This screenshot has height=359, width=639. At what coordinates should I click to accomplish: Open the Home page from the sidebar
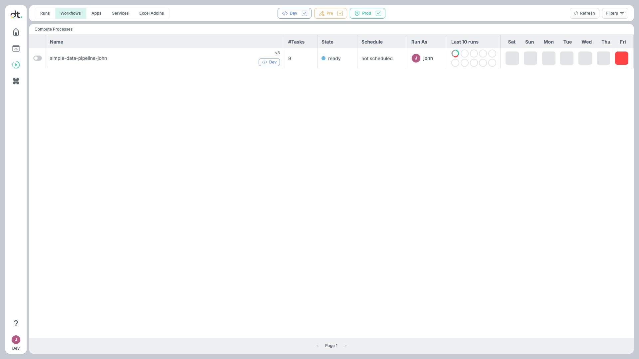tap(16, 32)
